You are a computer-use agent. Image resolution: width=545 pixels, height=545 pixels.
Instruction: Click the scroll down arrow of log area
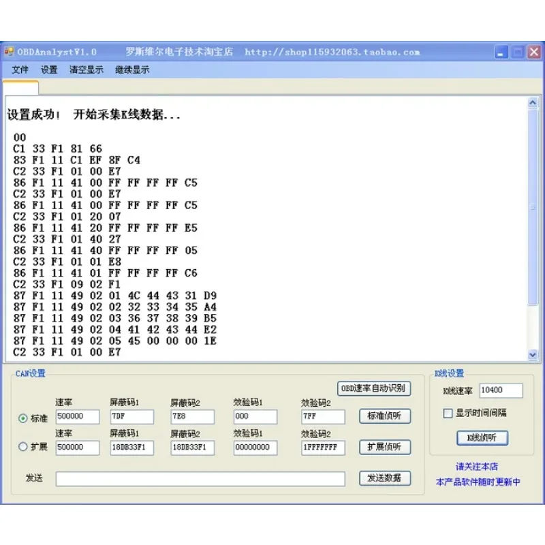[533, 354]
